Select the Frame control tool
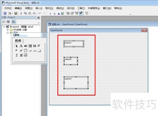This screenshot has height=116, width=158. click(26, 50)
